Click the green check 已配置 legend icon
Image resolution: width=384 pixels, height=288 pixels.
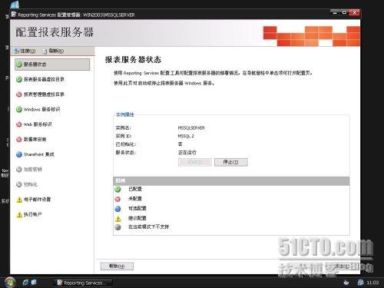(118, 189)
